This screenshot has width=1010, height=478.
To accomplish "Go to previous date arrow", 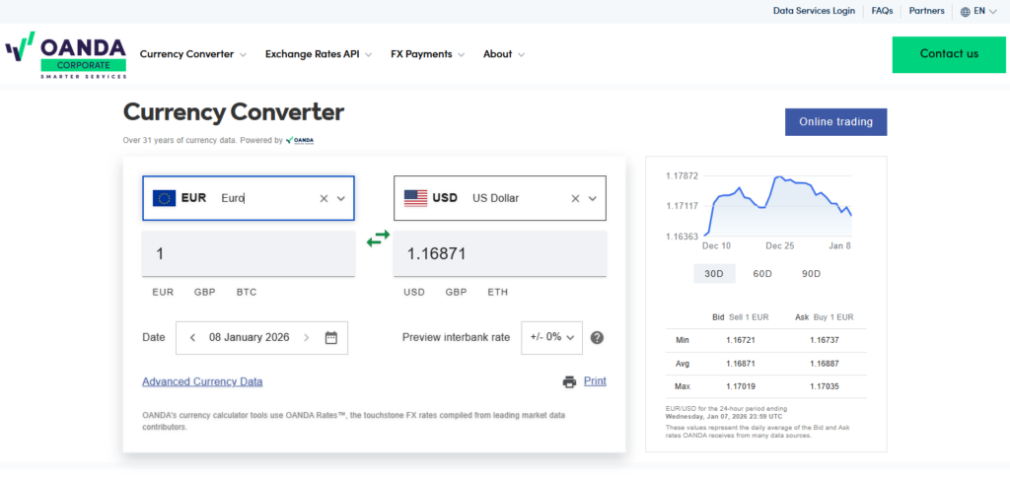I will click(x=192, y=337).
